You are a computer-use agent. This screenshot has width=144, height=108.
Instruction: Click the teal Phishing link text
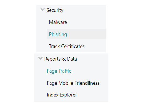(58, 34)
